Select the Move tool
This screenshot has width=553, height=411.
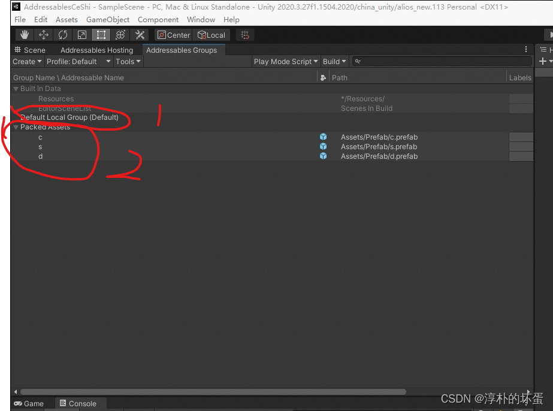point(43,35)
